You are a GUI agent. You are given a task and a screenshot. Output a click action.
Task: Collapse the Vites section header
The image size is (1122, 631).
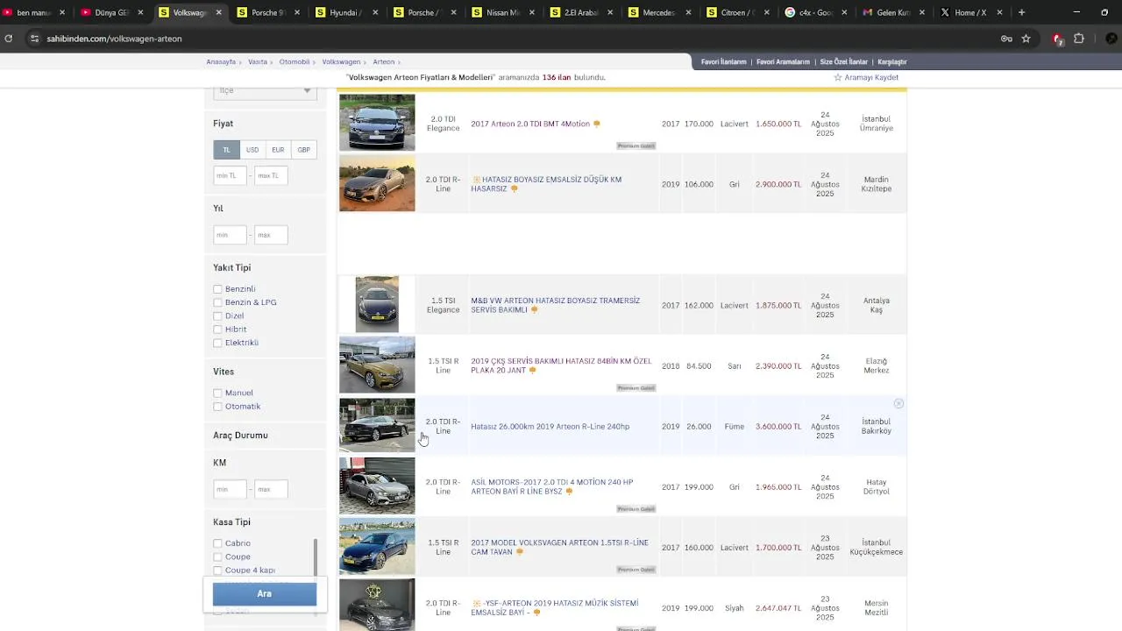point(224,372)
